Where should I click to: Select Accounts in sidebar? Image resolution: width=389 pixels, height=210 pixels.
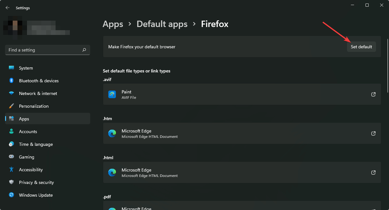(x=48, y=132)
